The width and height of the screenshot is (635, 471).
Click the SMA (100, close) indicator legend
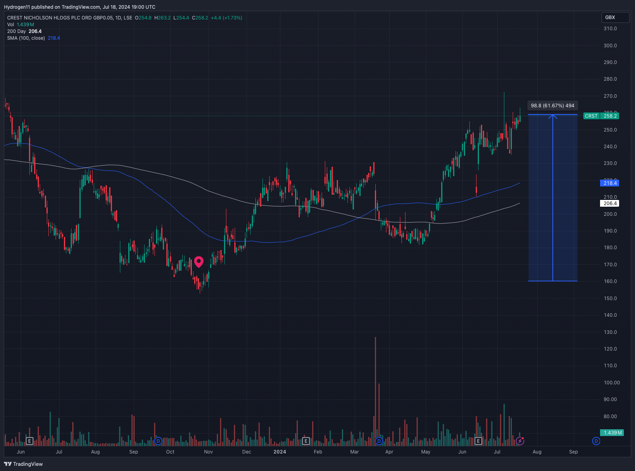[33, 38]
